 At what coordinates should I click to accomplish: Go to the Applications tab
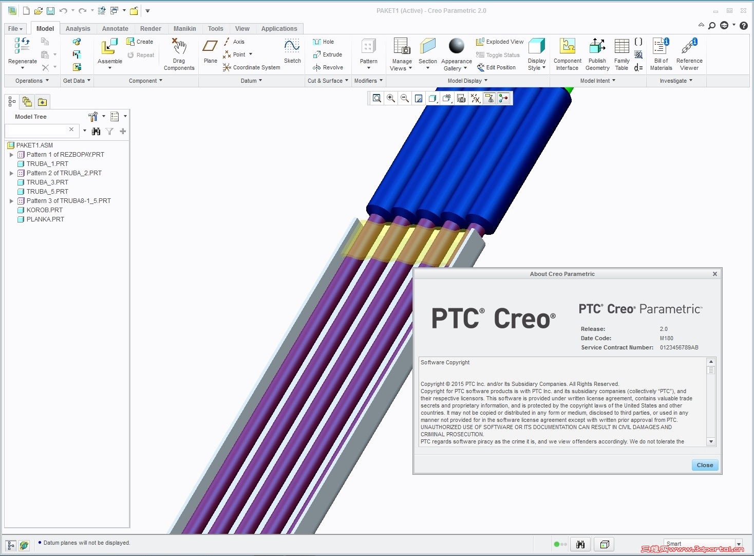point(279,29)
